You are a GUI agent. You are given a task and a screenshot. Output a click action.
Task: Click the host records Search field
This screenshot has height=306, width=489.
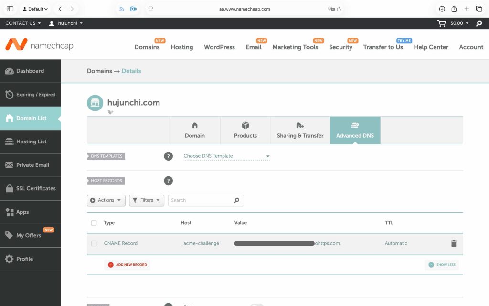pyautogui.click(x=201, y=200)
